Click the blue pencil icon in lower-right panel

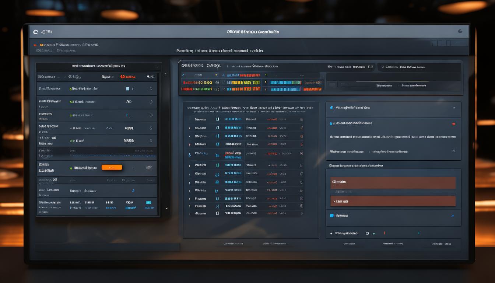[x=452, y=216]
